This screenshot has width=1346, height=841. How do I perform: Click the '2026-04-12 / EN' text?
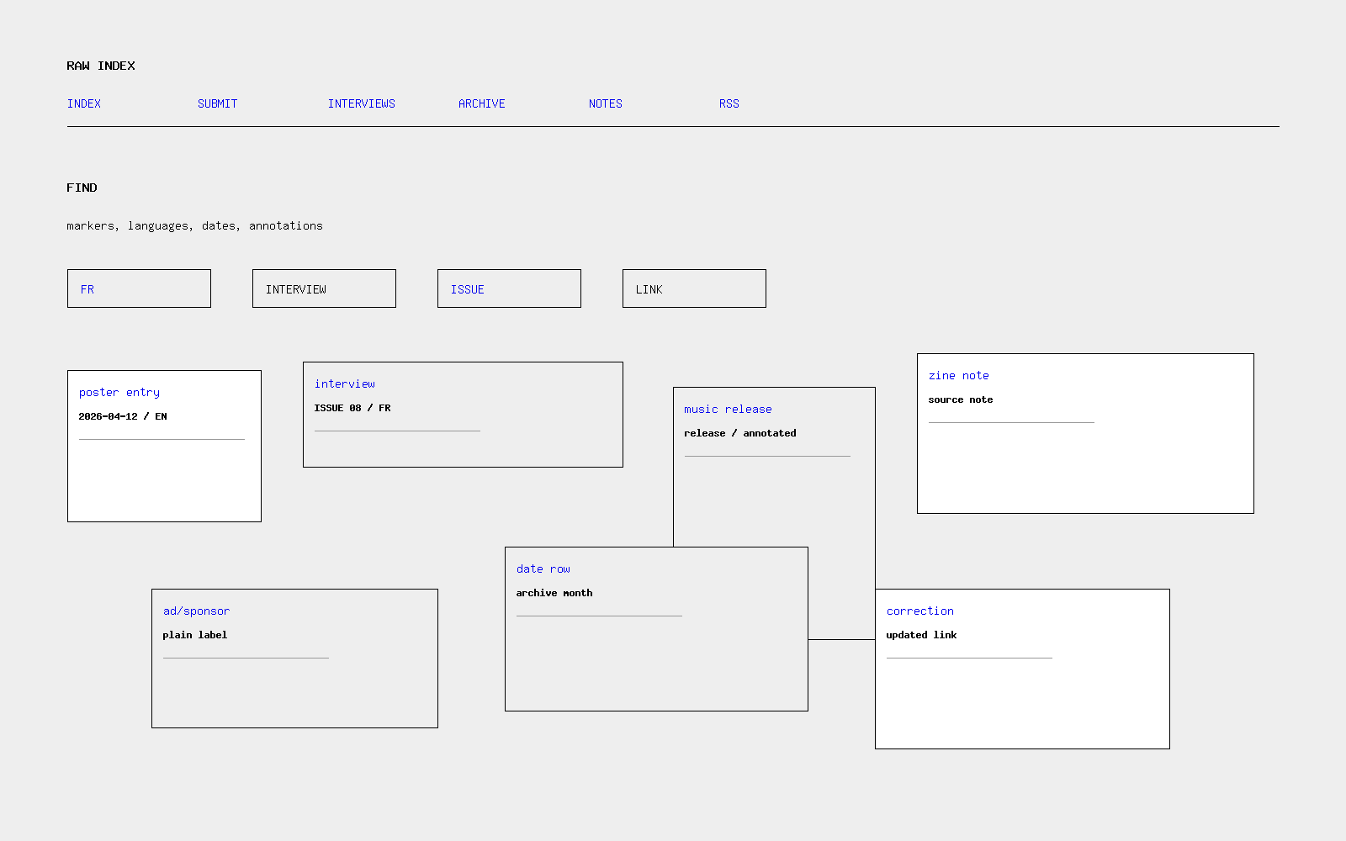coord(123,416)
